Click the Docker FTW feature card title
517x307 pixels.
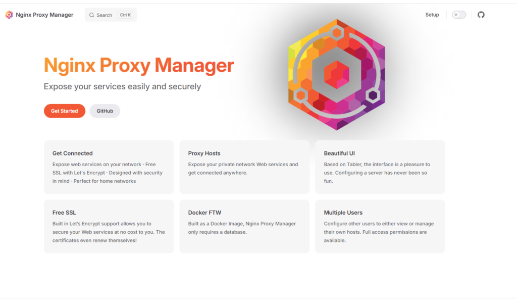[204, 213]
